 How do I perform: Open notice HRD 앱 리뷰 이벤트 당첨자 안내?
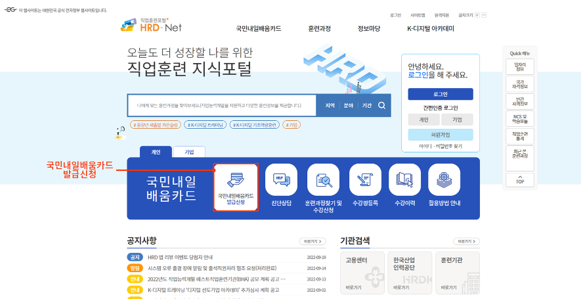point(180,257)
